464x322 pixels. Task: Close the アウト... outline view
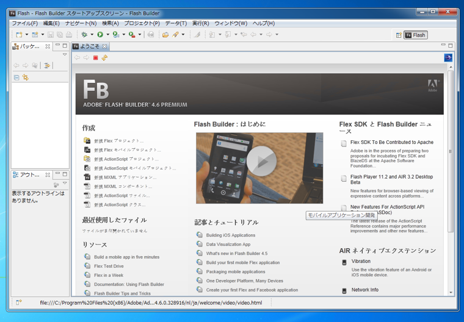coord(48,175)
